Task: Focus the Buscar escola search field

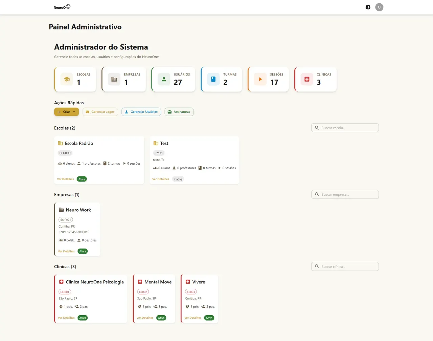Action: coord(345,128)
